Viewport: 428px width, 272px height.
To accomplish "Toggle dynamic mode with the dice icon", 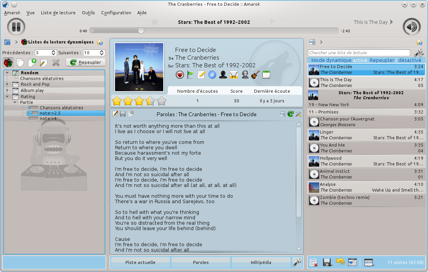I will click(8, 63).
